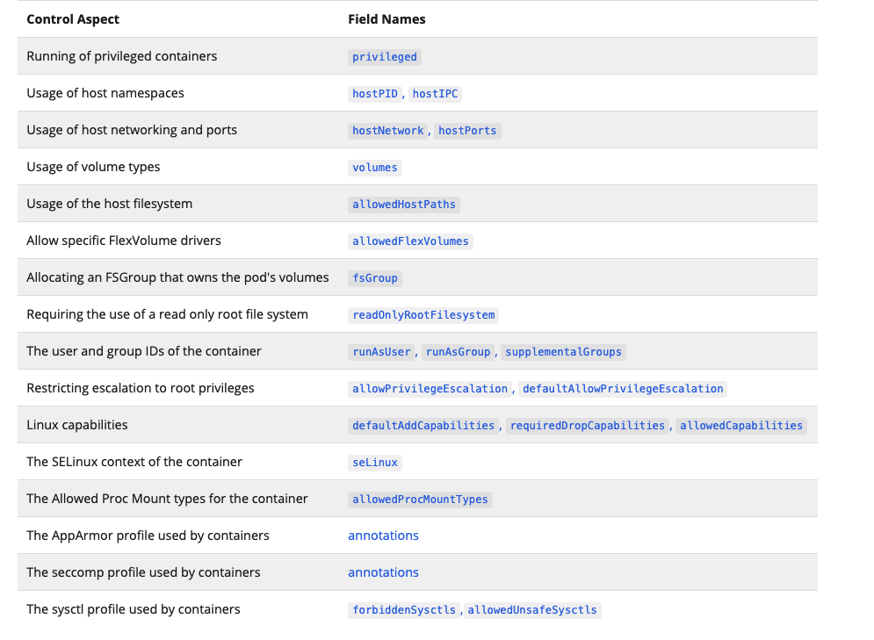Screen dimensions: 874x640
Task: Select the supplementalGroups link
Action: tap(563, 352)
